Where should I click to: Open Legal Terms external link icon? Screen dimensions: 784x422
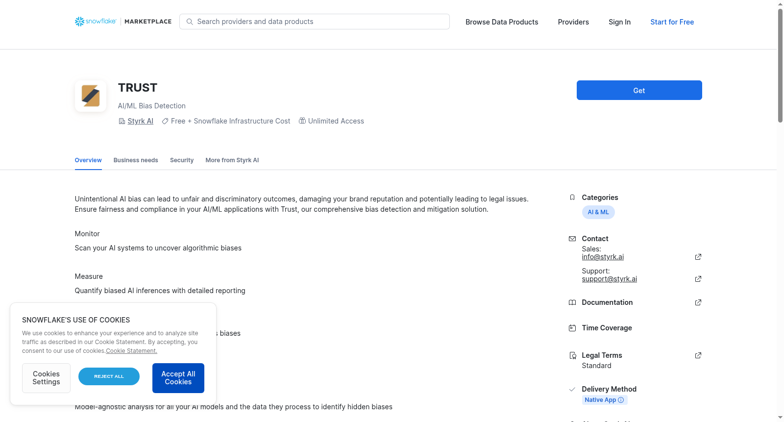click(x=698, y=355)
